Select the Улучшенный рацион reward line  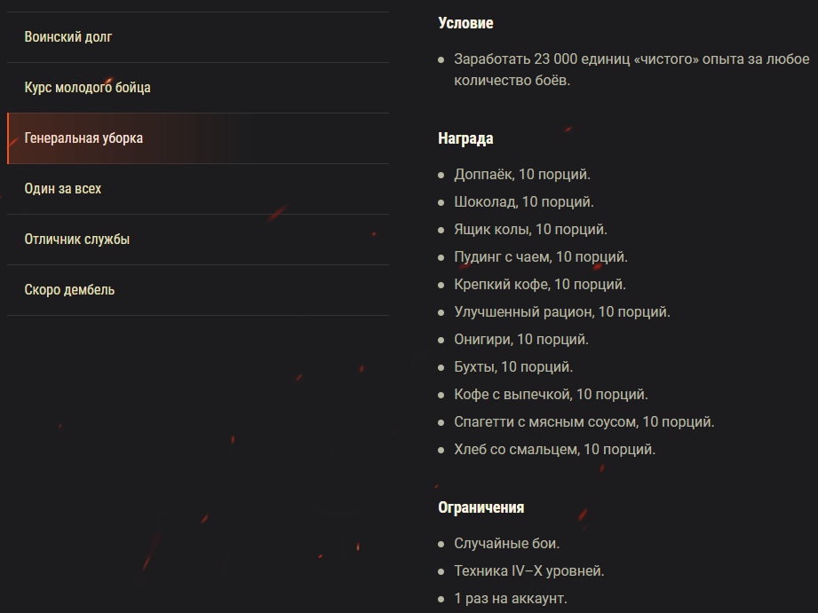[561, 312]
